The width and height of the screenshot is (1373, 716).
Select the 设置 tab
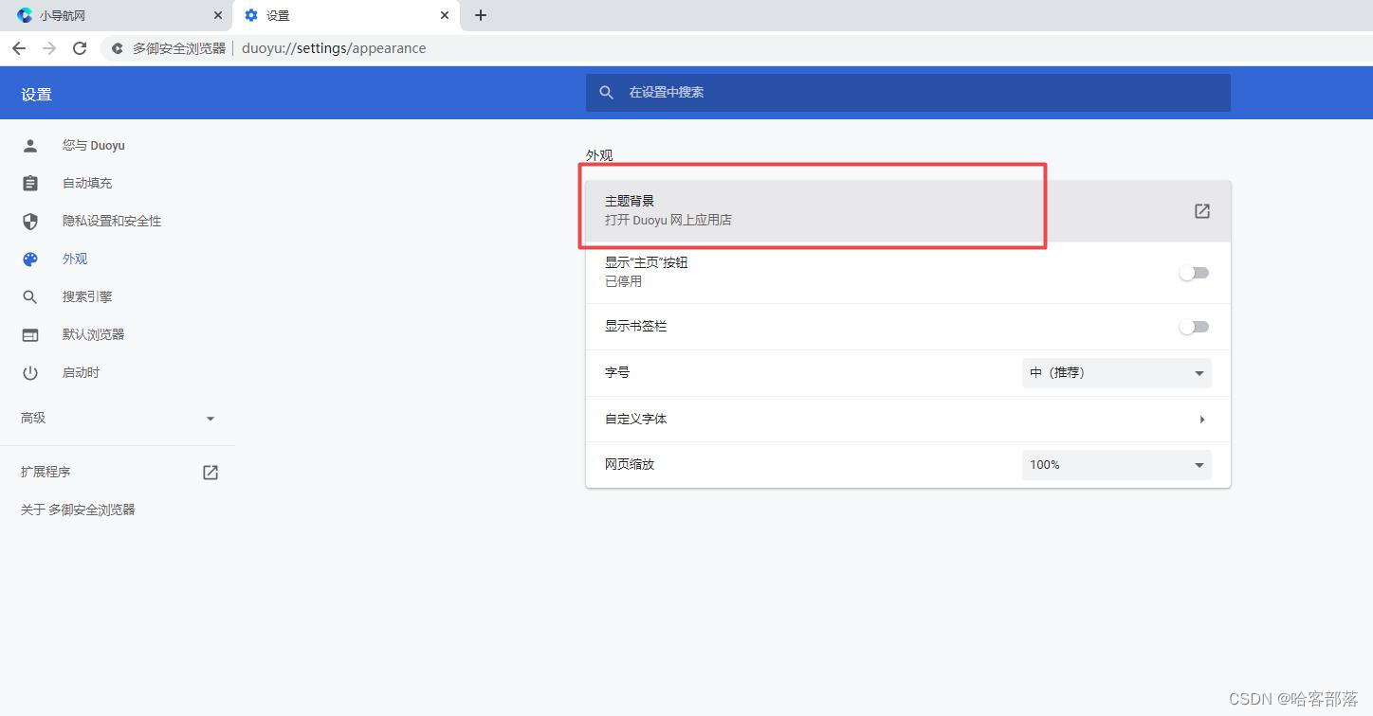click(x=346, y=15)
